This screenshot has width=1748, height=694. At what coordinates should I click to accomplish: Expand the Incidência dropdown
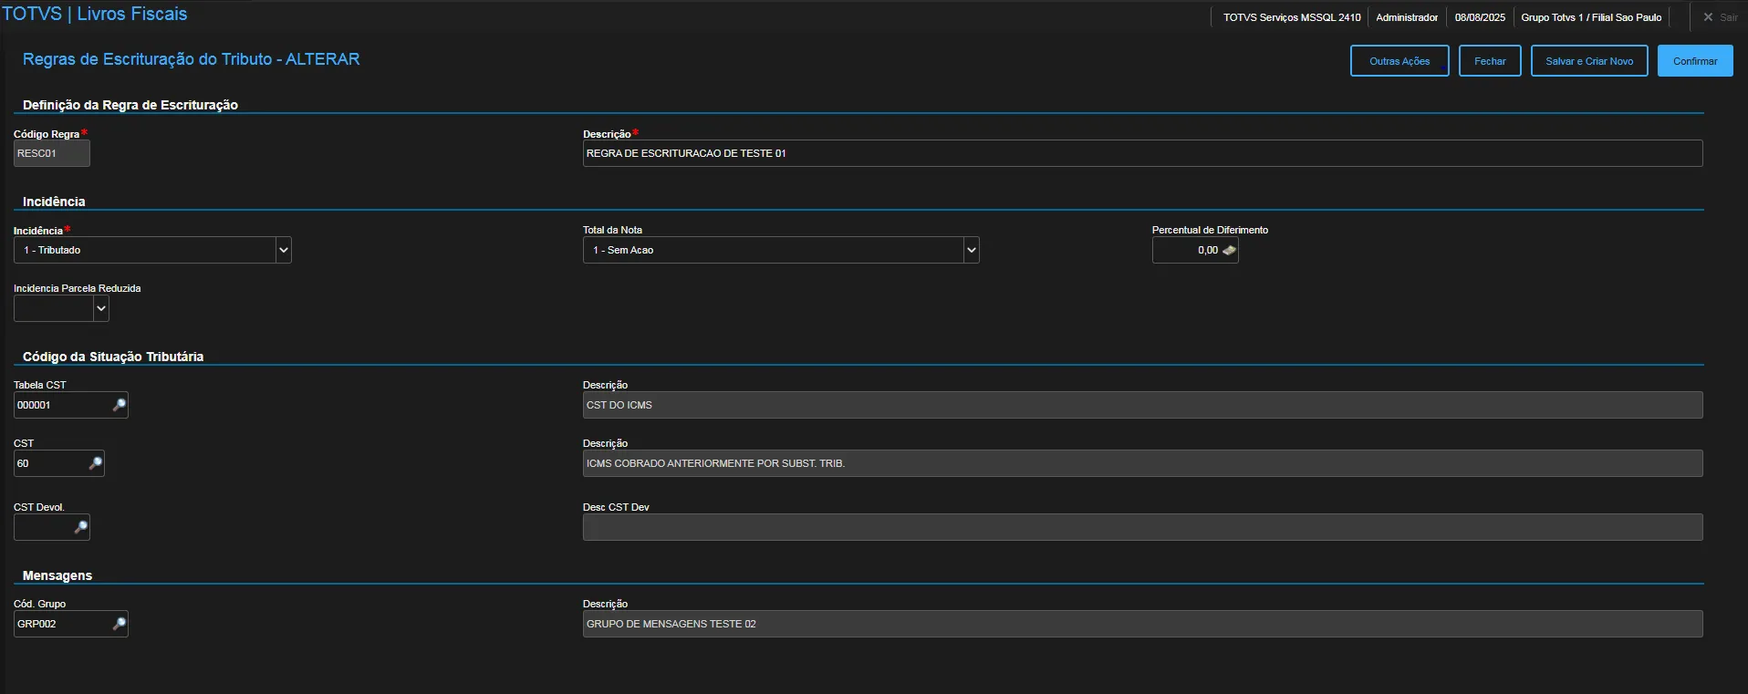pos(283,250)
